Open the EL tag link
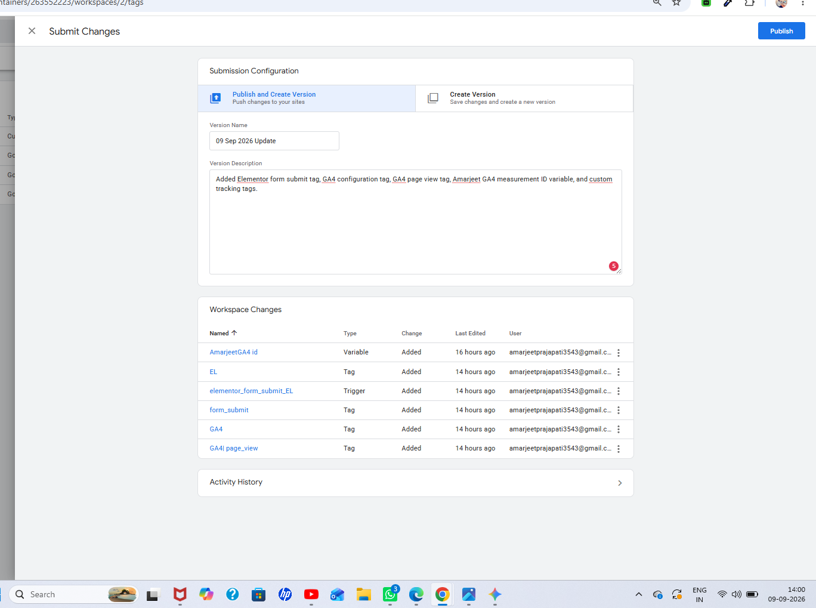The height and width of the screenshot is (608, 816). [x=214, y=372]
